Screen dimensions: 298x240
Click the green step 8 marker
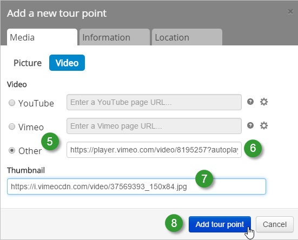pyautogui.click(x=174, y=223)
